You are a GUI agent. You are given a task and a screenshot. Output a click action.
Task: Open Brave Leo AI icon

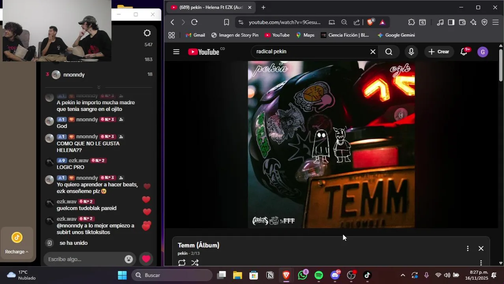coord(473,22)
